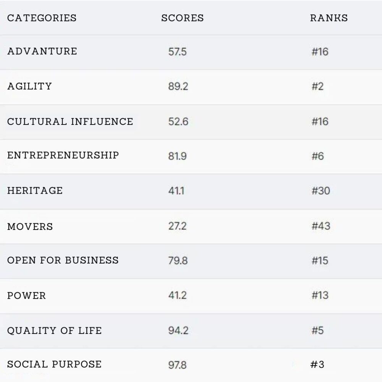Click the OPEN FOR BUSINESS label

63,261
